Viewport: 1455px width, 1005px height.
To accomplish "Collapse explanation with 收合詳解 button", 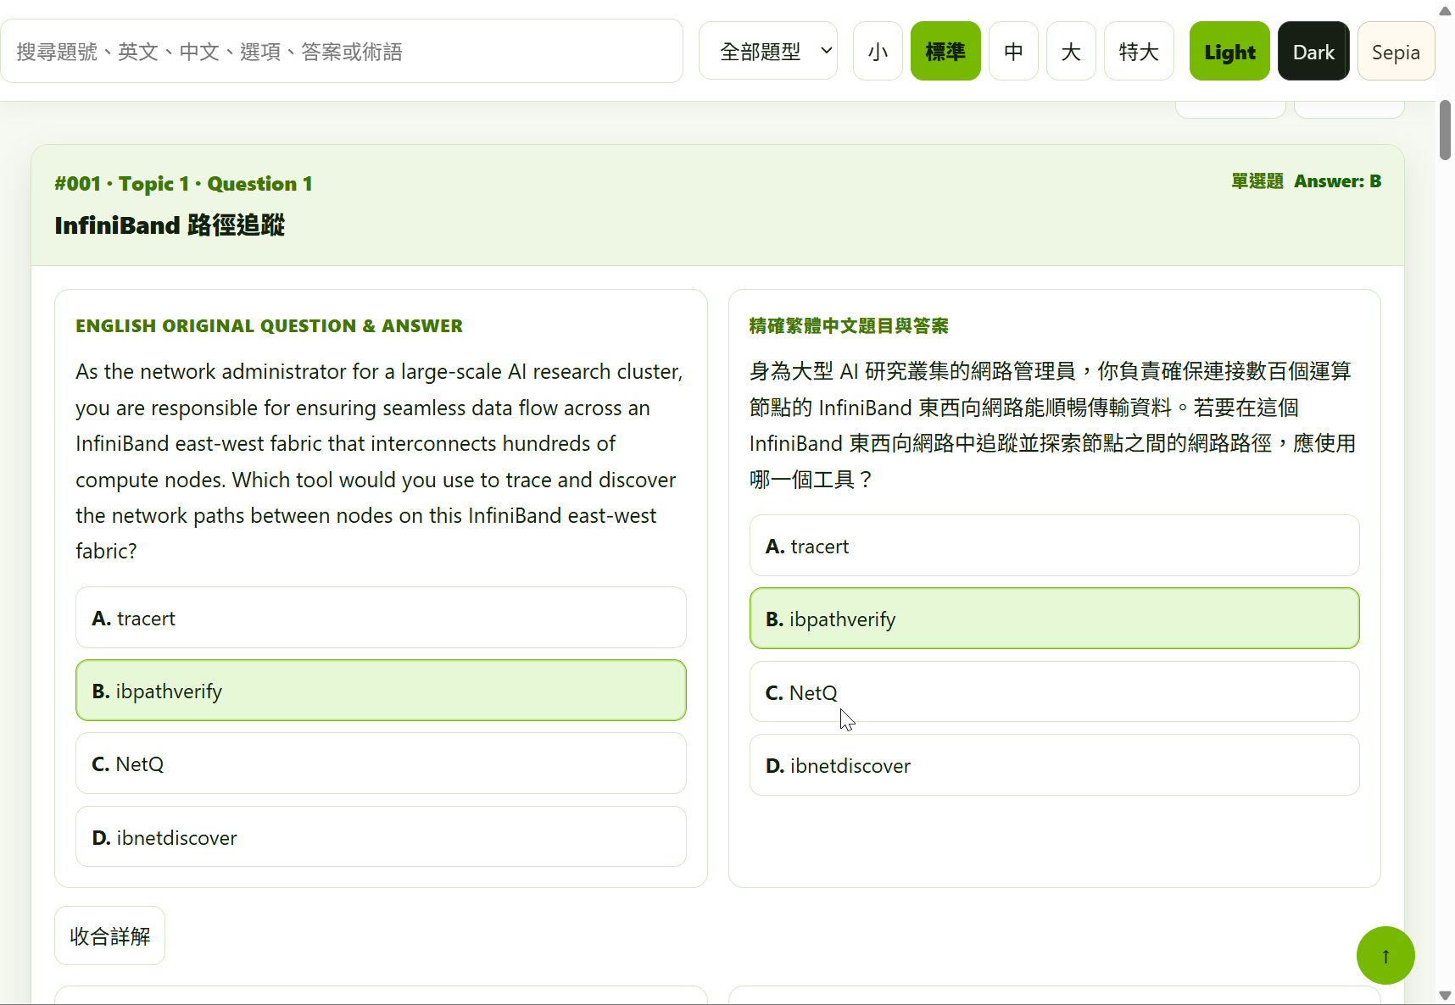I will [110, 936].
